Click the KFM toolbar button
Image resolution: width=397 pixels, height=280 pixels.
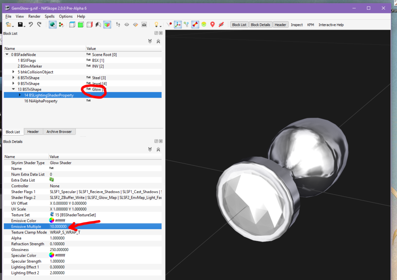[311, 25]
